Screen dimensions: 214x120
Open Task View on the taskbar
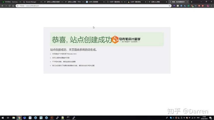(8, 118)
